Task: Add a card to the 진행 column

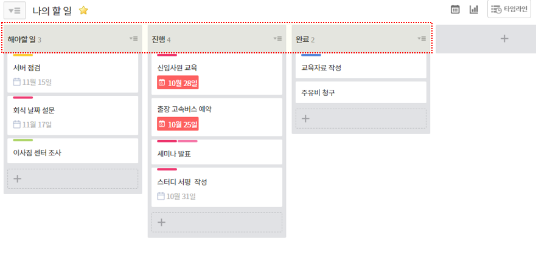Action: (217, 222)
